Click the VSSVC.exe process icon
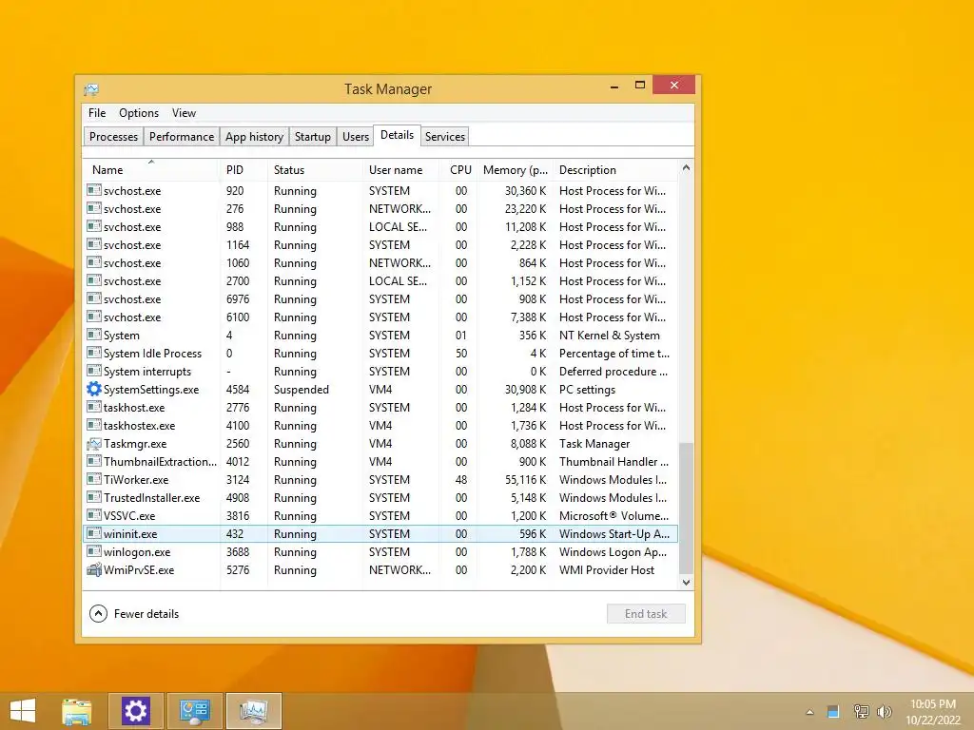The height and width of the screenshot is (730, 974). [94, 516]
